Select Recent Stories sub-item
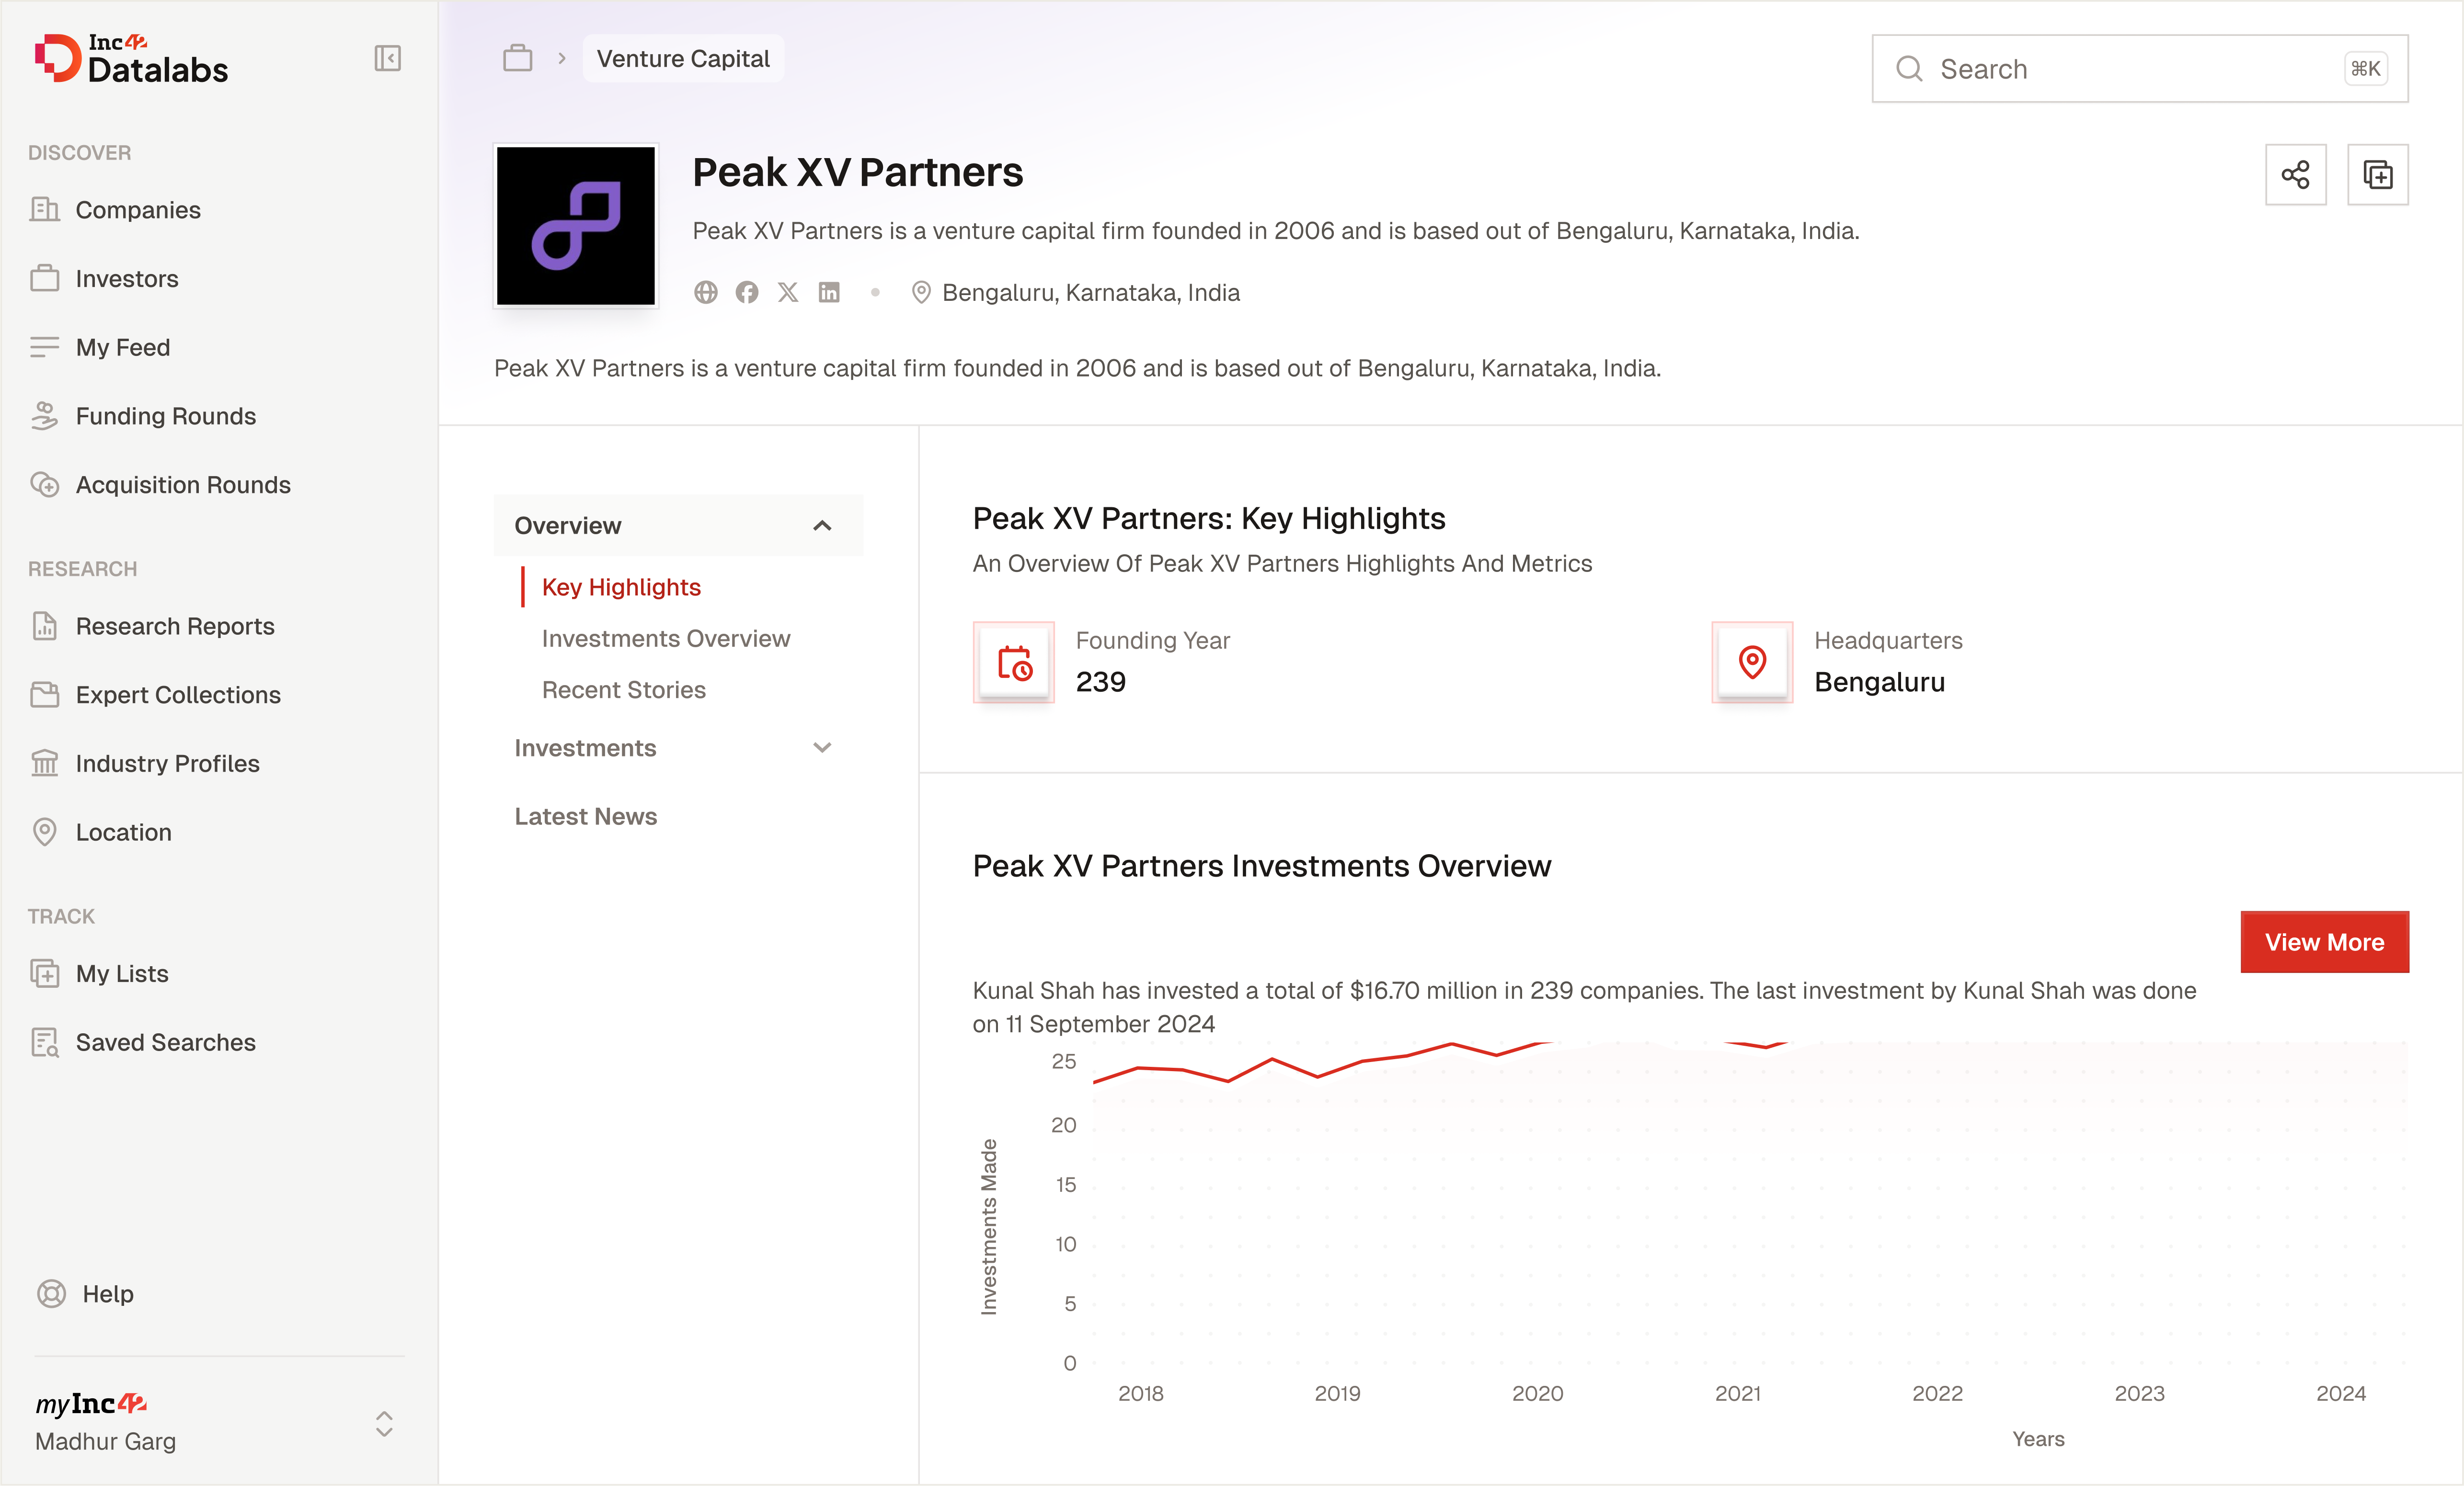 [624, 690]
